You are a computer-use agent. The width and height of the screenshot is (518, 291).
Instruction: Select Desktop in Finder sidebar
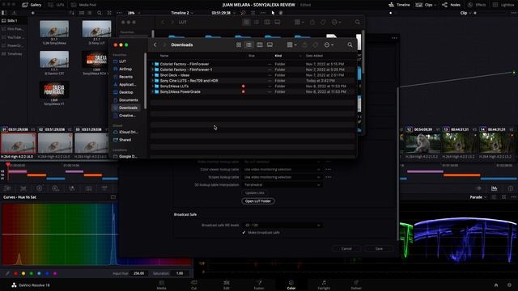click(x=126, y=92)
